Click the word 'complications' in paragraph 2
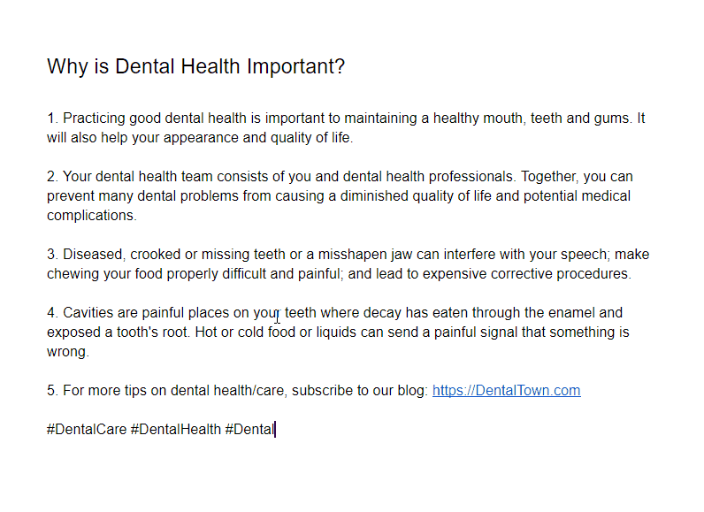The height and width of the screenshot is (512, 704). pos(90,216)
